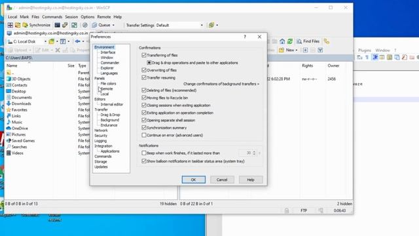
Task: Select Updates in preferences tree
Action: pos(101,167)
